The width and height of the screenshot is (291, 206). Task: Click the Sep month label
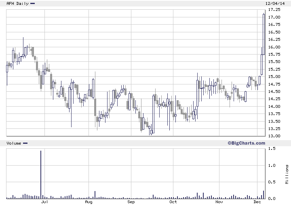(x=131, y=202)
